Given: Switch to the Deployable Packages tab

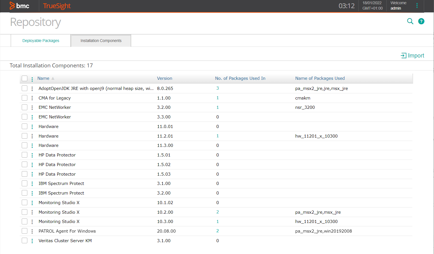Looking at the screenshot, I should pos(41,41).
